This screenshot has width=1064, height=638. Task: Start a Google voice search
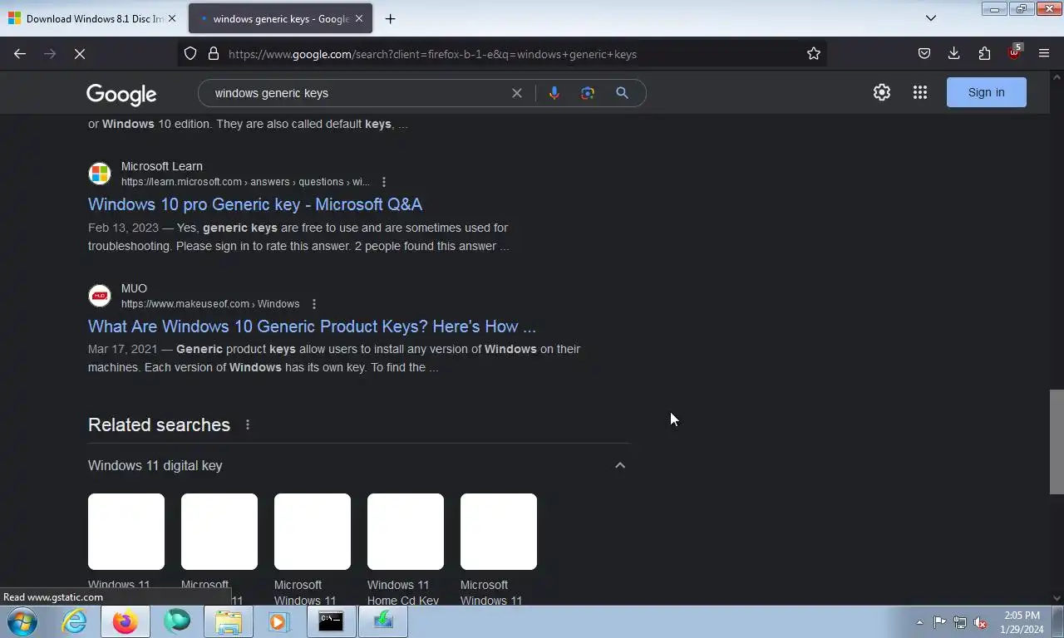[554, 93]
